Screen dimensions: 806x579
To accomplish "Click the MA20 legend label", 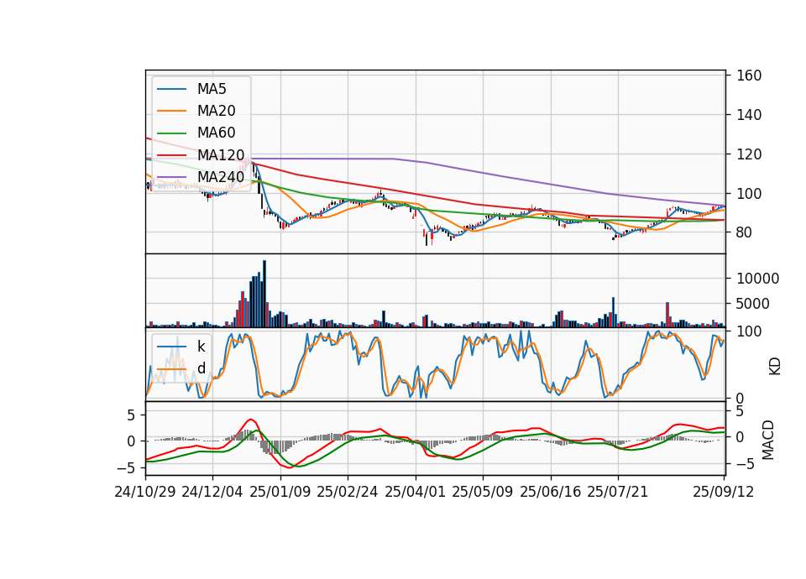I will pos(216,111).
